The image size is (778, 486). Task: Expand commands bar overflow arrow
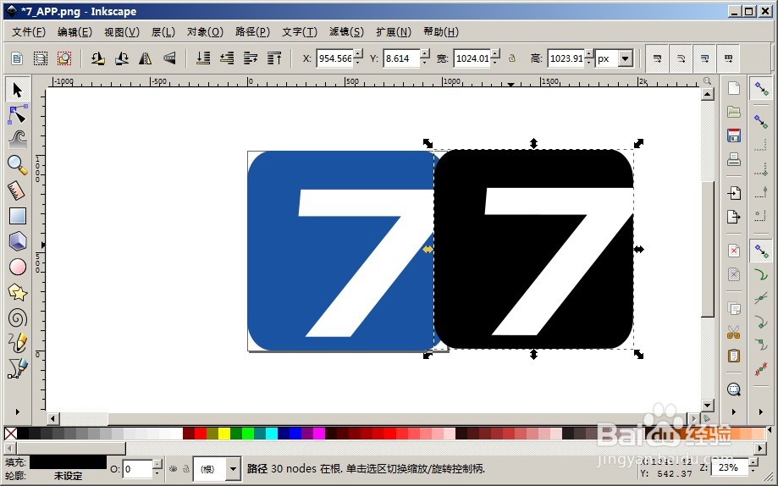(x=734, y=412)
